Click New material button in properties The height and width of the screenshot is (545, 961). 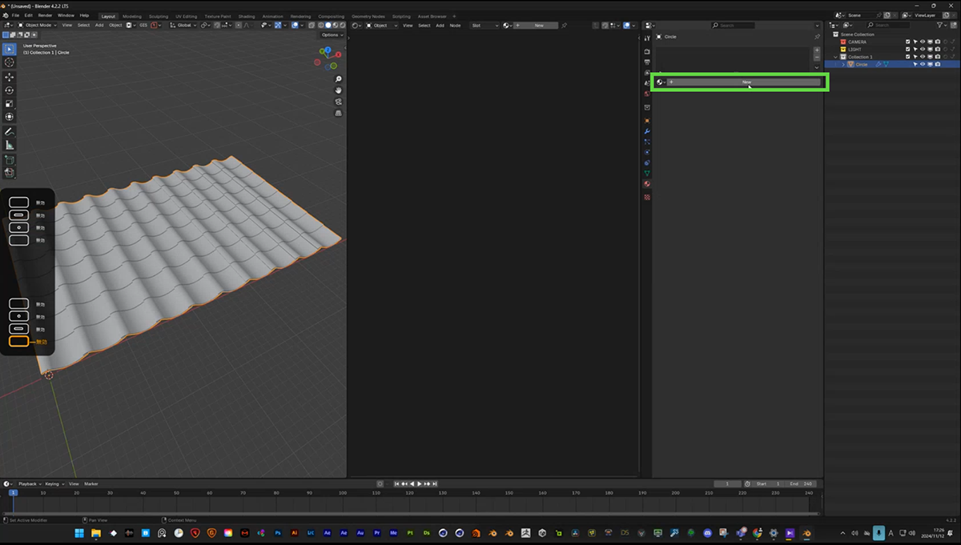pyautogui.click(x=746, y=82)
